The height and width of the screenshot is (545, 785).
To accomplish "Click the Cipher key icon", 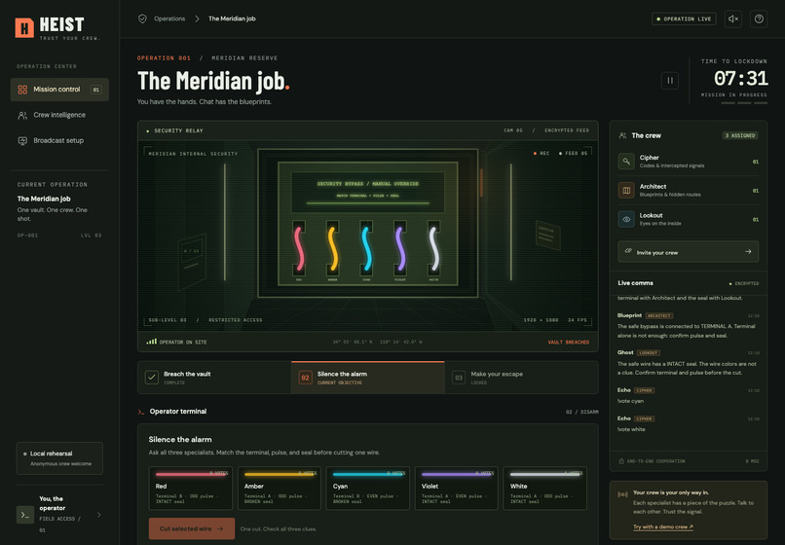I will [626, 162].
